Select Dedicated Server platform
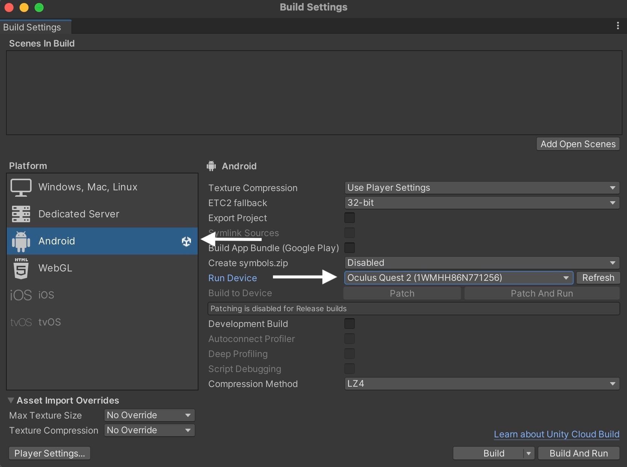Screen dimensions: 627x467 tap(102, 214)
